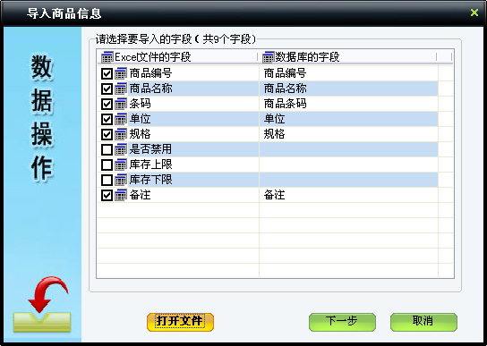Click the 取消 button

tap(423, 322)
